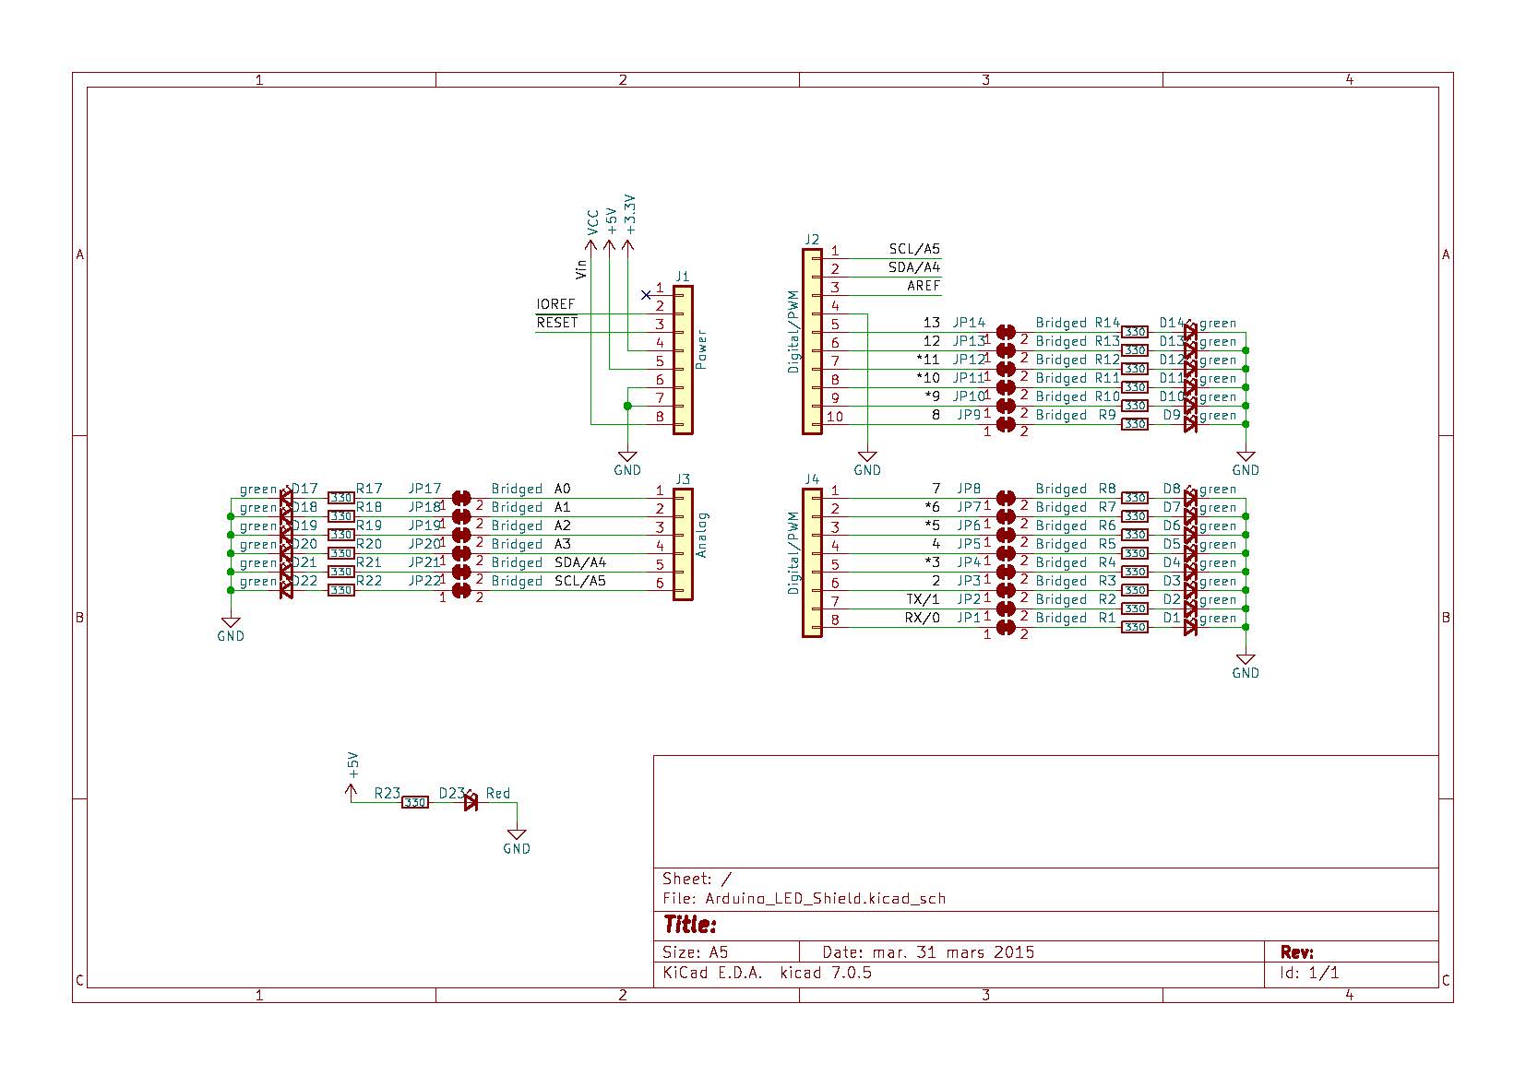This screenshot has width=1526, height=1075.
Task: Click connector J4 on the lower right
Action: coord(812,558)
